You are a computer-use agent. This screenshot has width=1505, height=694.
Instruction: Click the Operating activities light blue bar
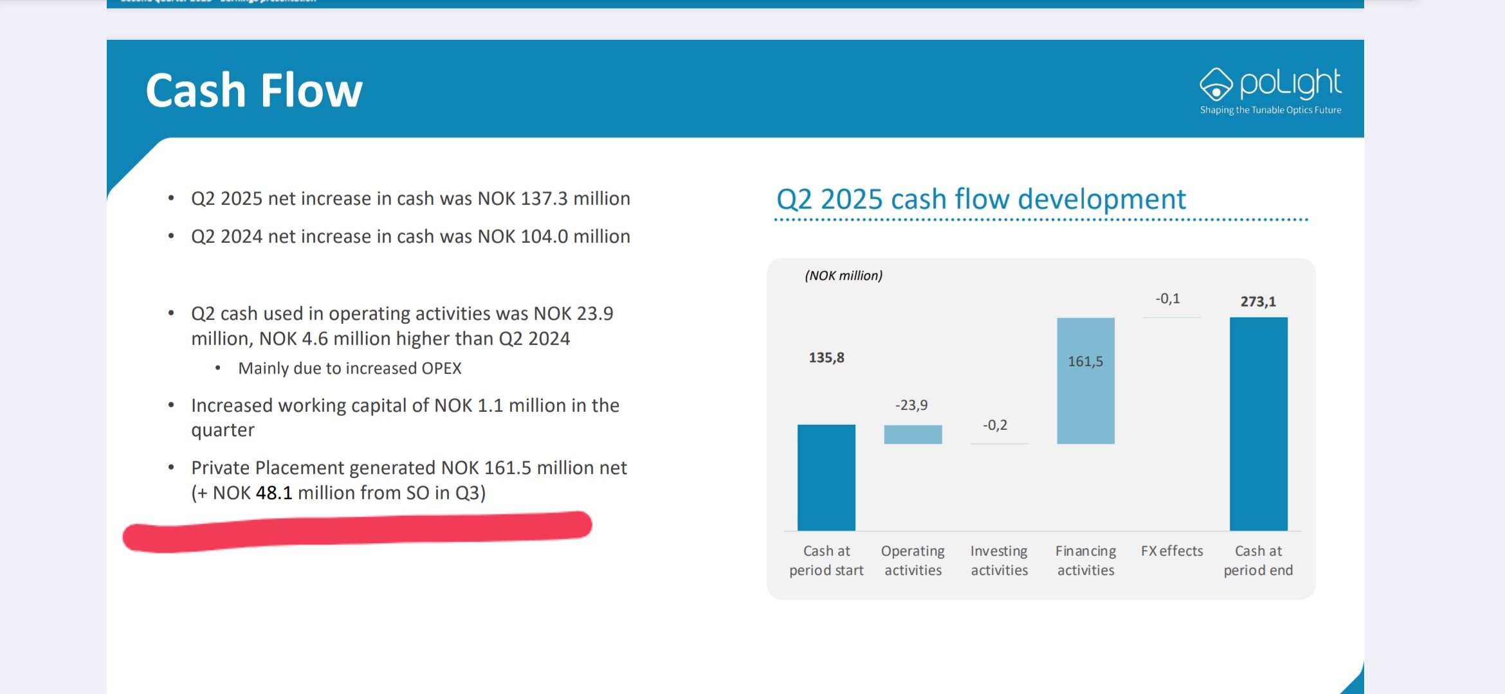pos(913,434)
